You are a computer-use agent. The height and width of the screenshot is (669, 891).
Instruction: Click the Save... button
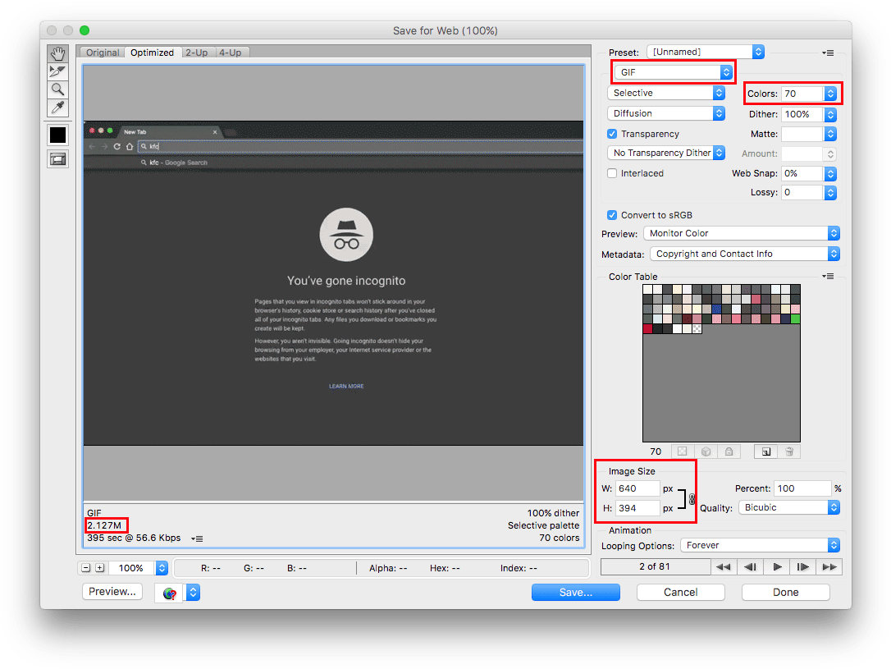(x=575, y=592)
